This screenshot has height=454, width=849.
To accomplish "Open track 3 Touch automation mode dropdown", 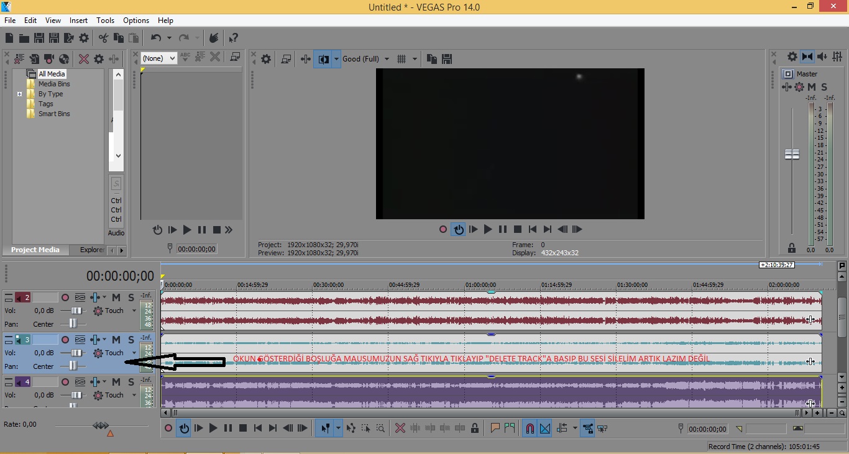I will pyautogui.click(x=134, y=353).
